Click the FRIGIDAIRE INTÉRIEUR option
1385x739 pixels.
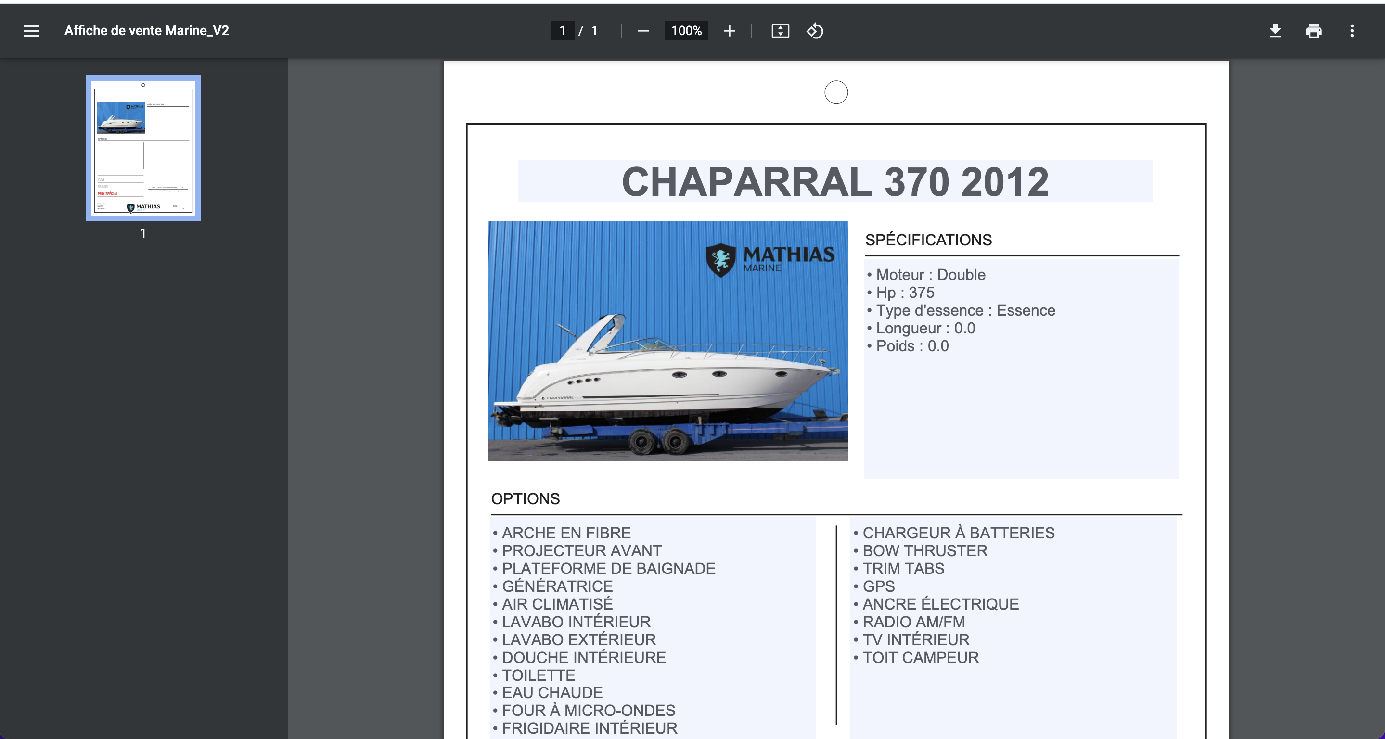click(585, 728)
